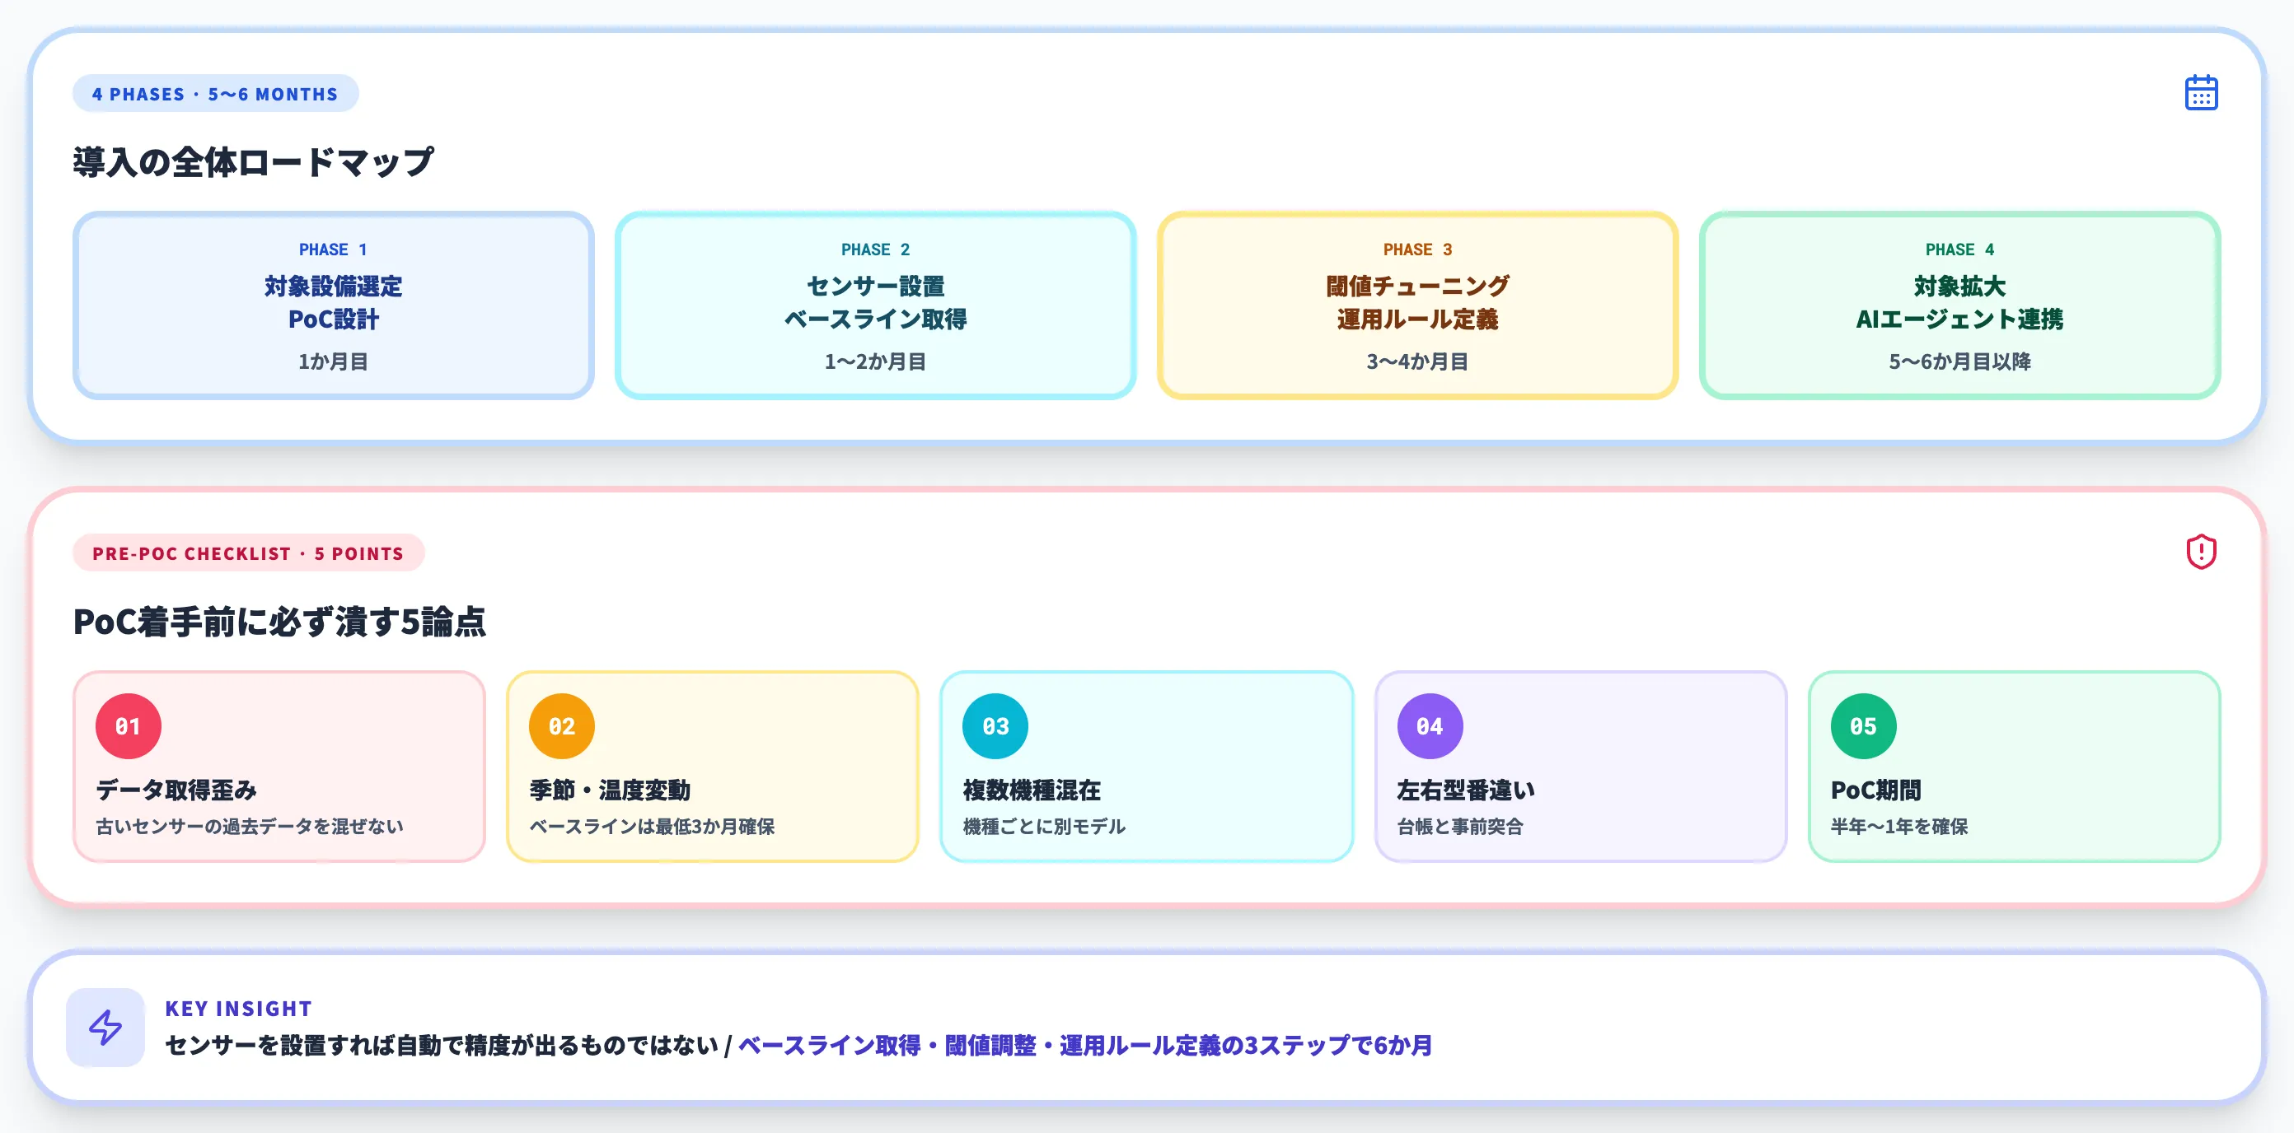Click 'ベースライン取得' in the Phase 2 card
Screen dimensions: 2294x1133
[875, 319]
